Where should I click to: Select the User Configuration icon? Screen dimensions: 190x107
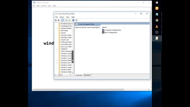tap(103, 32)
